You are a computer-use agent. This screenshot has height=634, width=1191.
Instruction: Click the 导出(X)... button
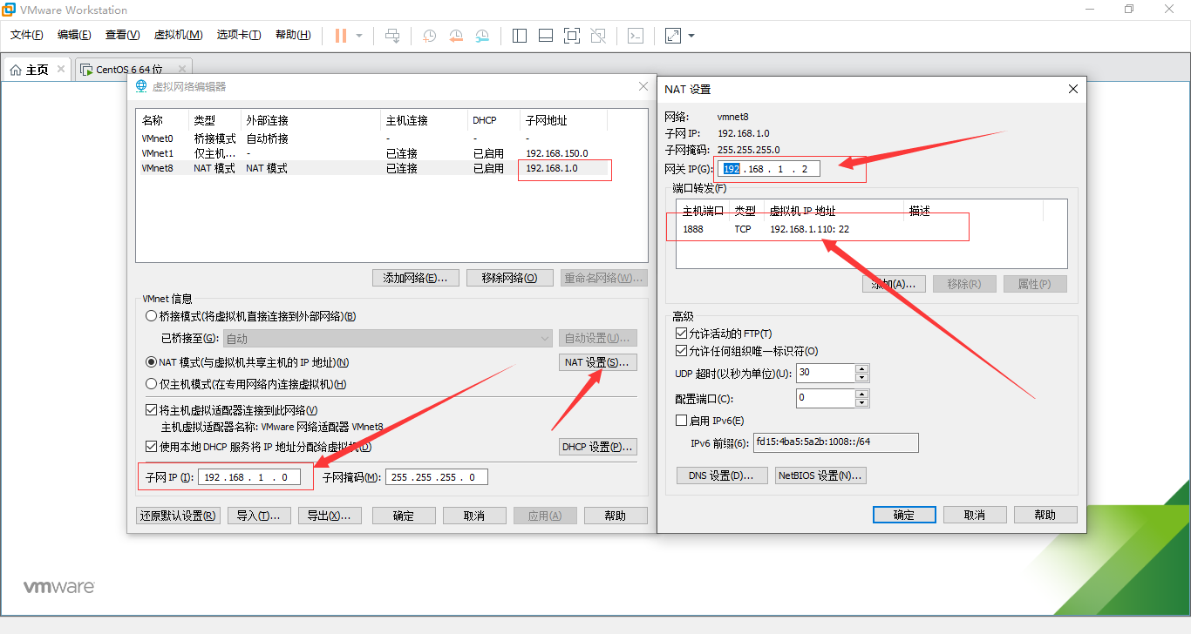tap(330, 516)
